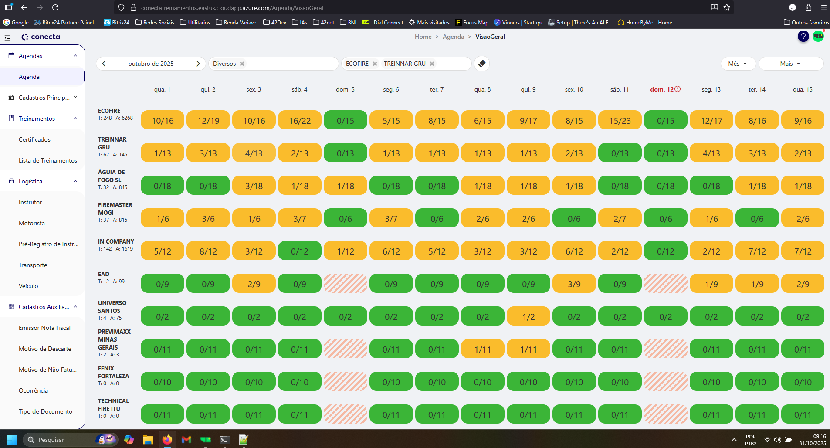830x448 pixels.
Task: Open the Mês view dropdown
Action: (737, 64)
